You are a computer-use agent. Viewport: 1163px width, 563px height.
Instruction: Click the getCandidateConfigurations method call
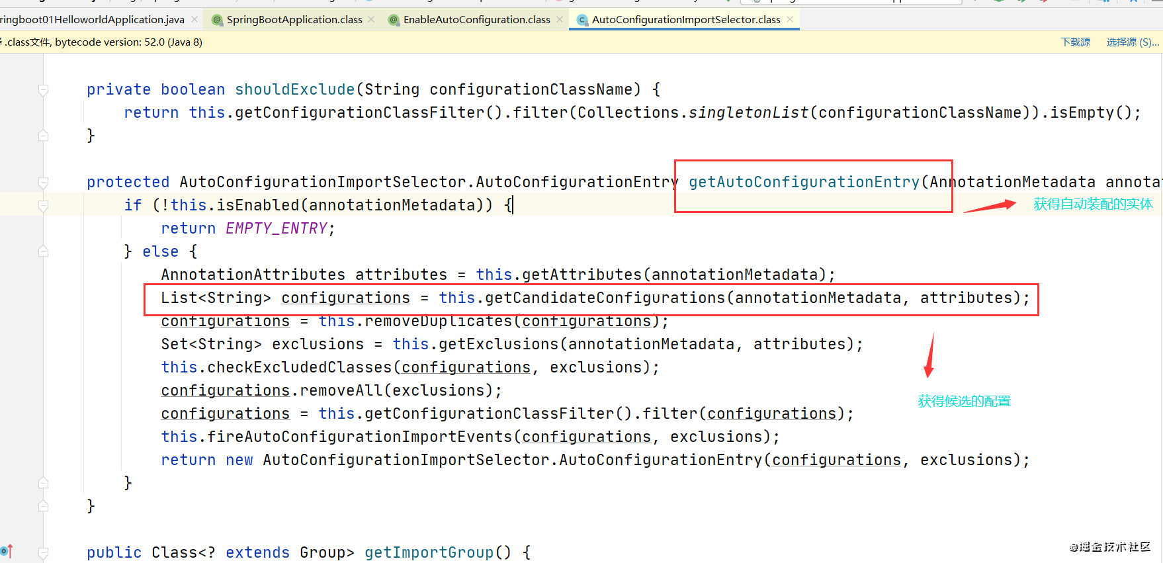[x=605, y=298]
